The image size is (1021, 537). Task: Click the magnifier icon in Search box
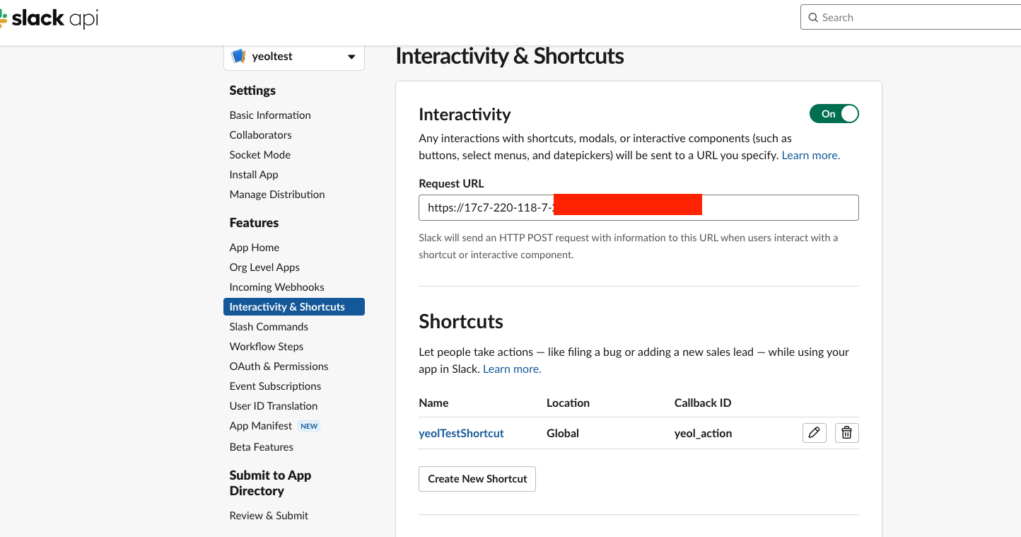pos(812,18)
